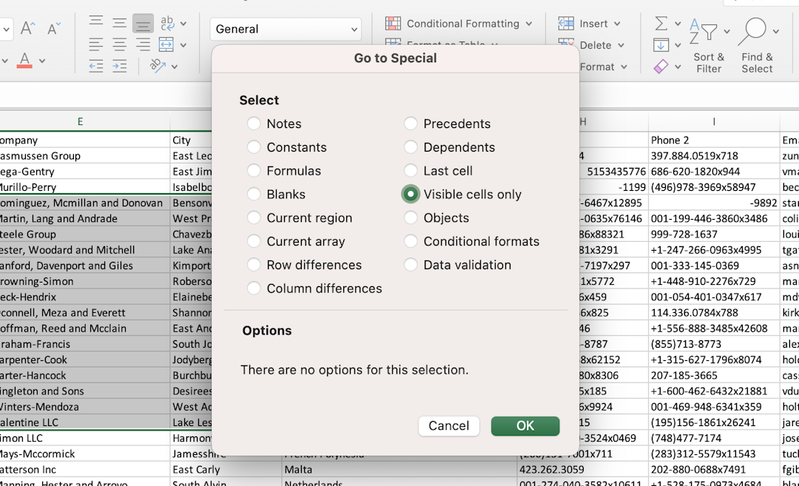Open the General number format dropdown
The height and width of the screenshot is (486, 799).
pos(286,29)
